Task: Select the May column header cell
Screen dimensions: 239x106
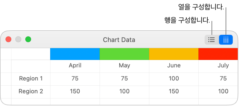Action: coord(124,66)
